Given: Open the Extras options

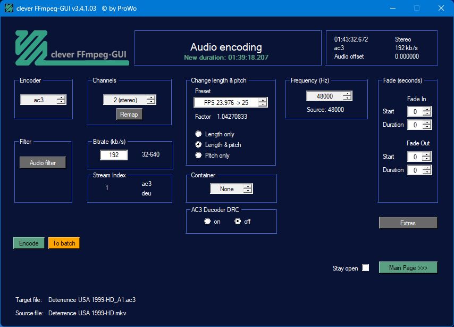Looking at the screenshot, I should pos(408,223).
